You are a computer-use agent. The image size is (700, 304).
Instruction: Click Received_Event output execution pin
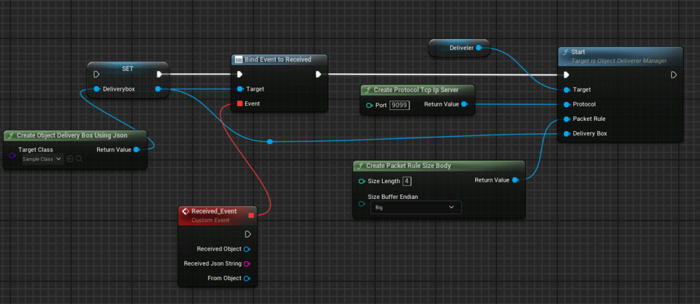pos(247,234)
